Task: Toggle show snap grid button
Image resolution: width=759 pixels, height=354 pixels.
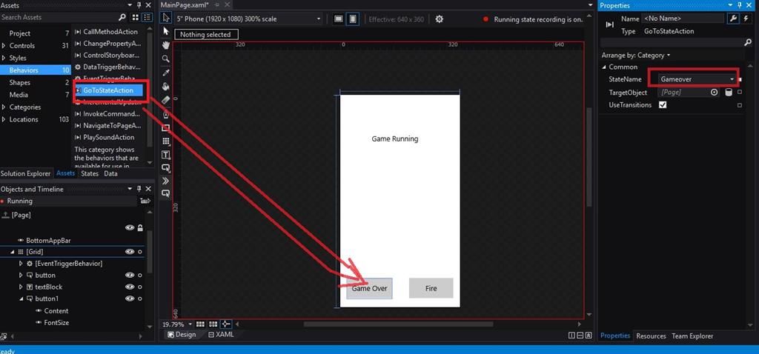Action: tap(200, 324)
